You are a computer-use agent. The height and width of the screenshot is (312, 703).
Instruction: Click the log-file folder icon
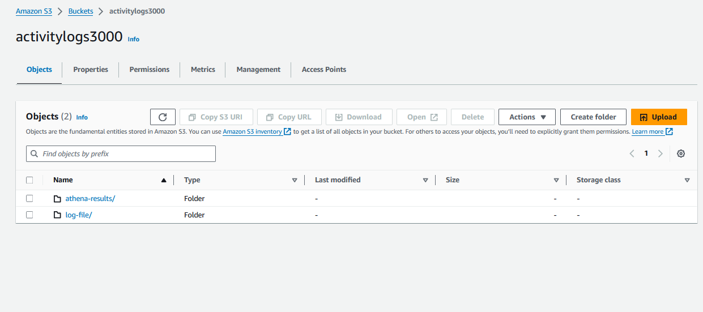57,215
